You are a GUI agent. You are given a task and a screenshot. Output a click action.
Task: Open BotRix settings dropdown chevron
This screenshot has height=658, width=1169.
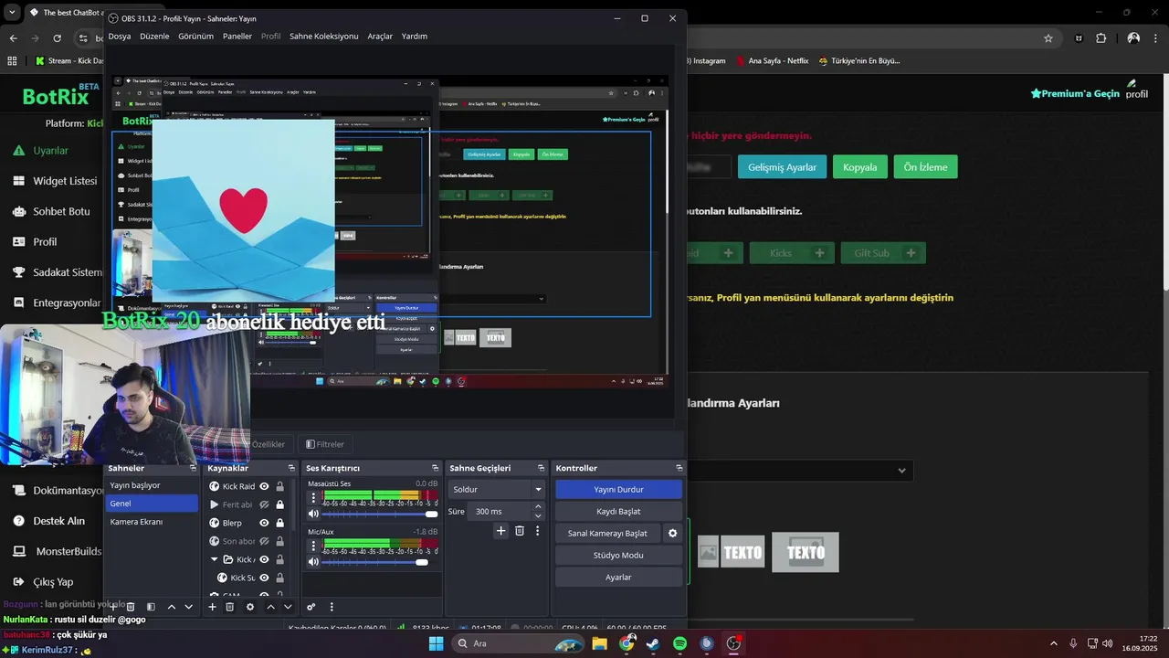point(901,471)
